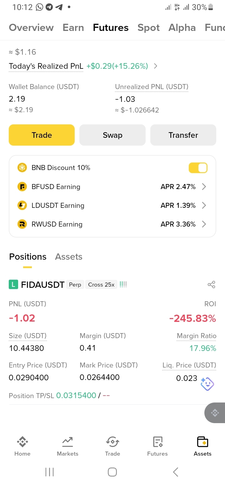Image resolution: width=225 pixels, height=500 pixels.
Task: Edit the Position TP/SL value 0.0315400
Action: coord(76,395)
